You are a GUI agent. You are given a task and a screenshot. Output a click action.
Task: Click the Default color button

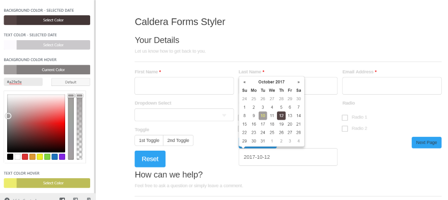pos(71,82)
